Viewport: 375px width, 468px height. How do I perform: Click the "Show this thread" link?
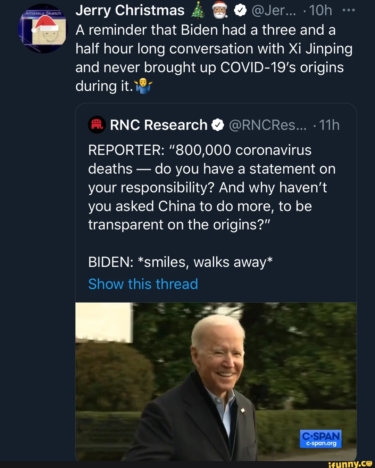click(143, 284)
